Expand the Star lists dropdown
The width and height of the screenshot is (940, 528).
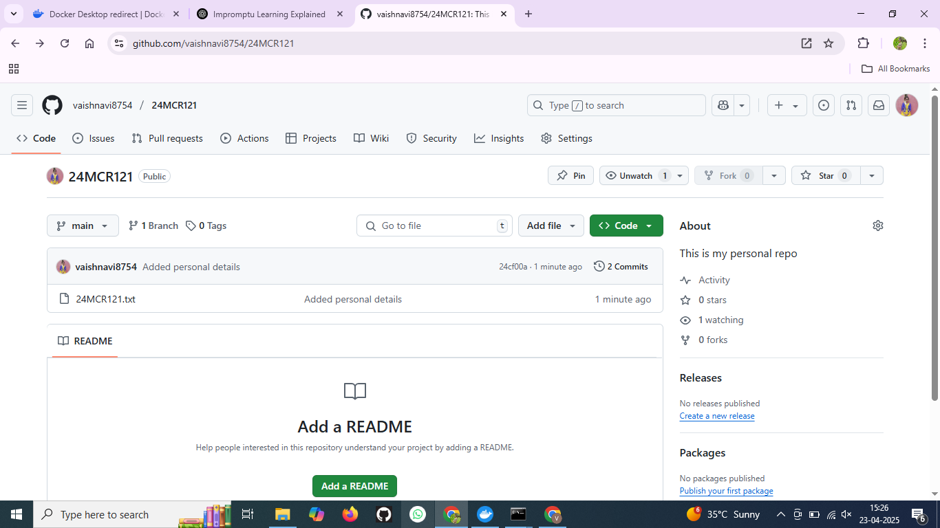coord(872,176)
